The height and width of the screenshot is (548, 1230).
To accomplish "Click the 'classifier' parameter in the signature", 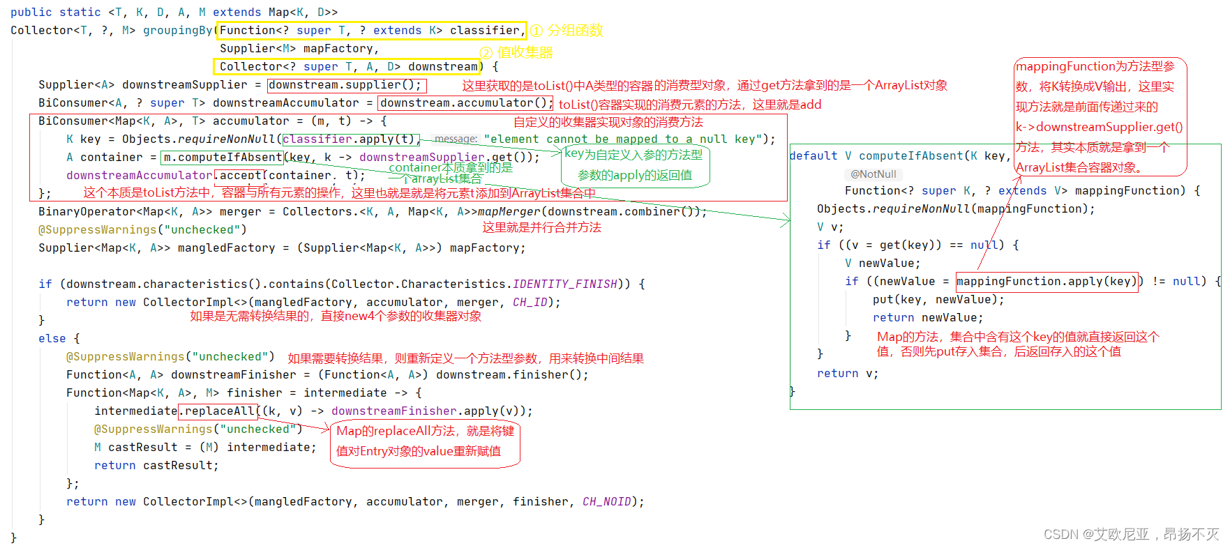I will (x=485, y=30).
